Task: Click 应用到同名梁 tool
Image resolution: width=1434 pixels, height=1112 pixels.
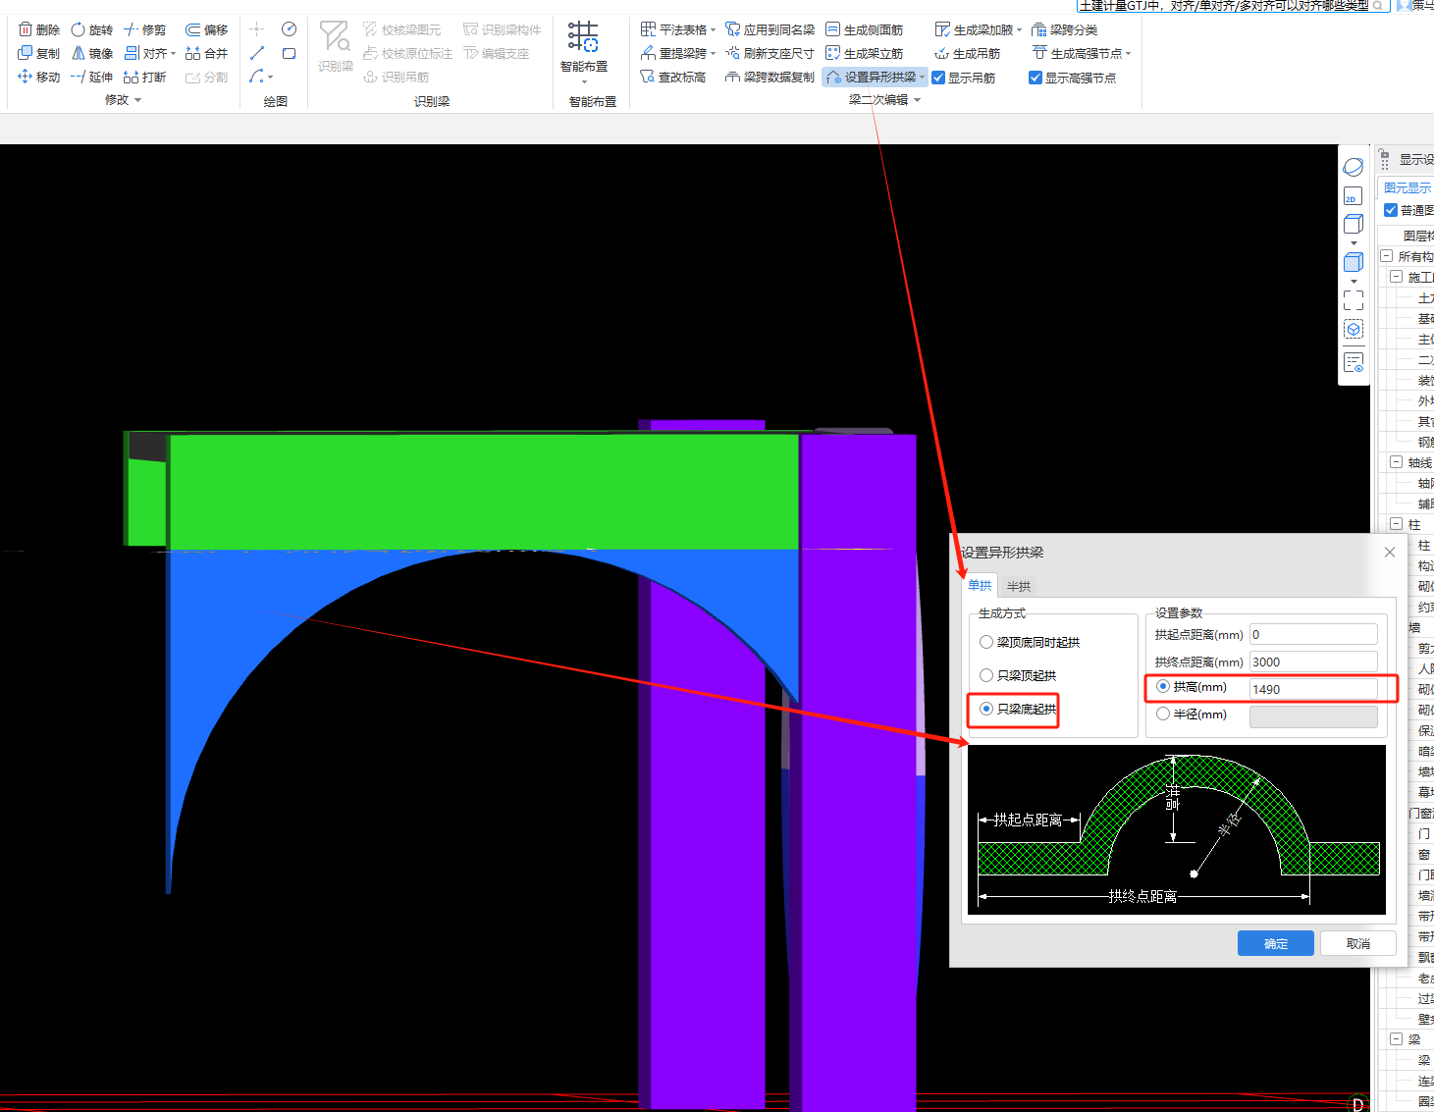Action: (770, 29)
